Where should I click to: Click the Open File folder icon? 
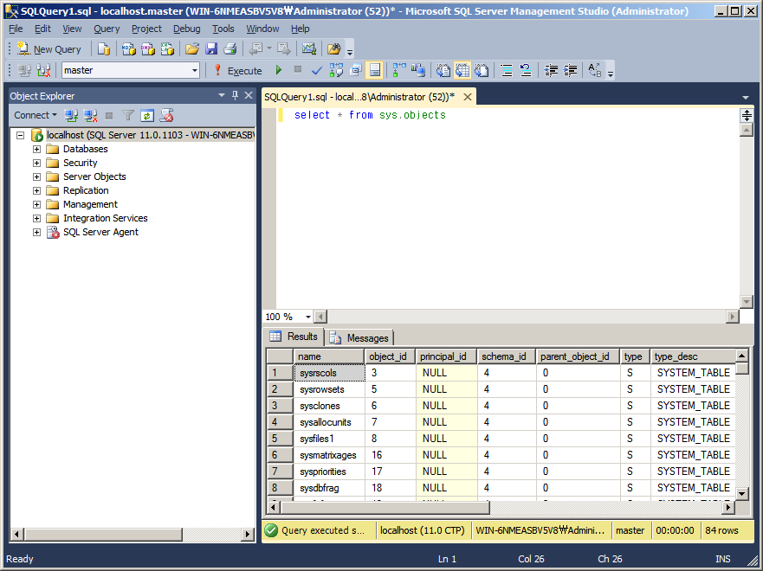pos(192,49)
